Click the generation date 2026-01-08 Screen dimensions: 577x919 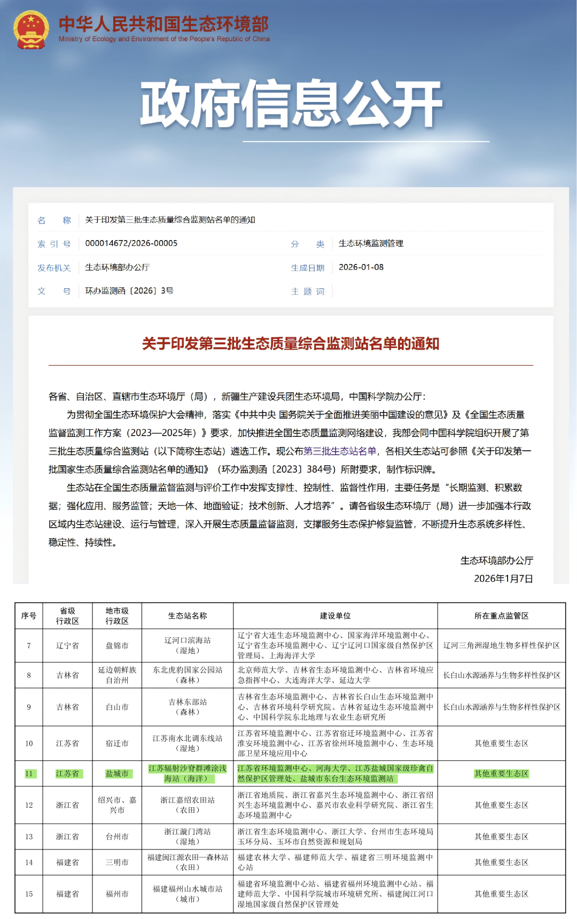point(361,267)
